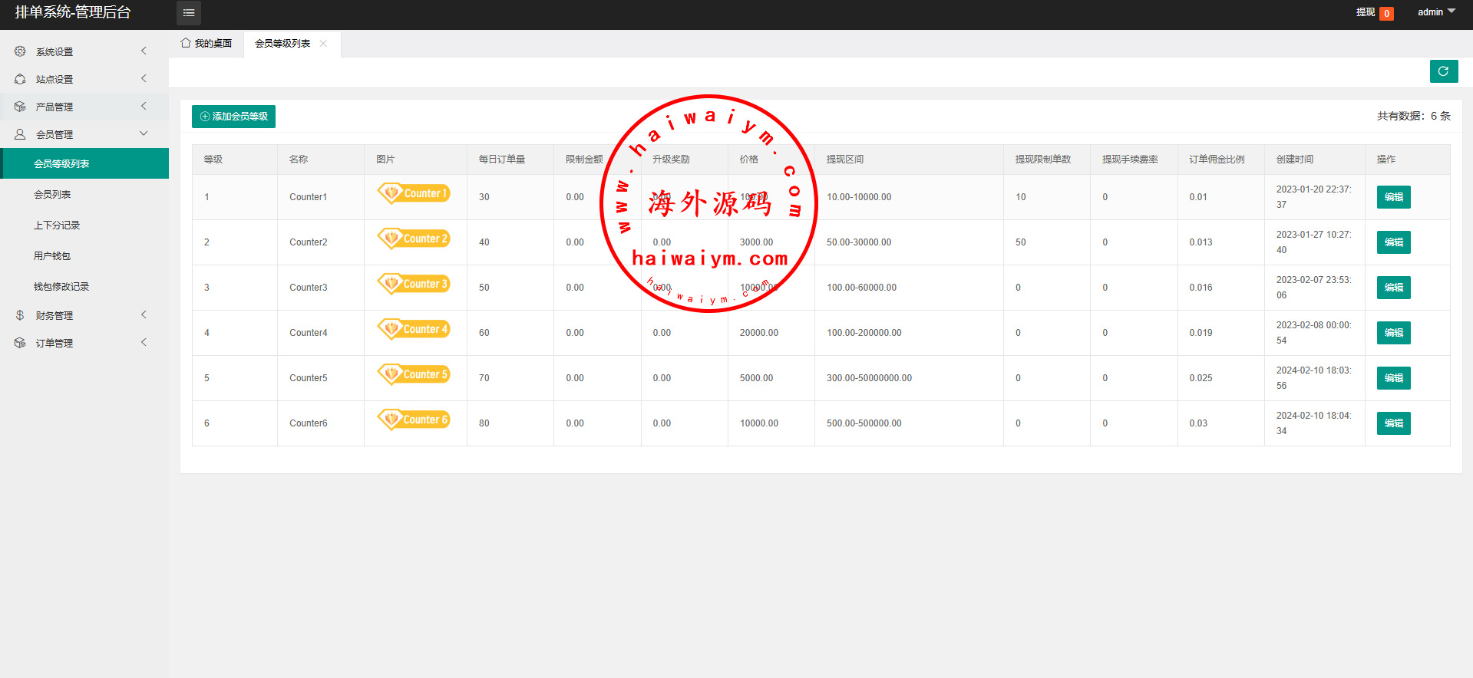Collapse the 会员管理 sidebar section

click(x=84, y=134)
